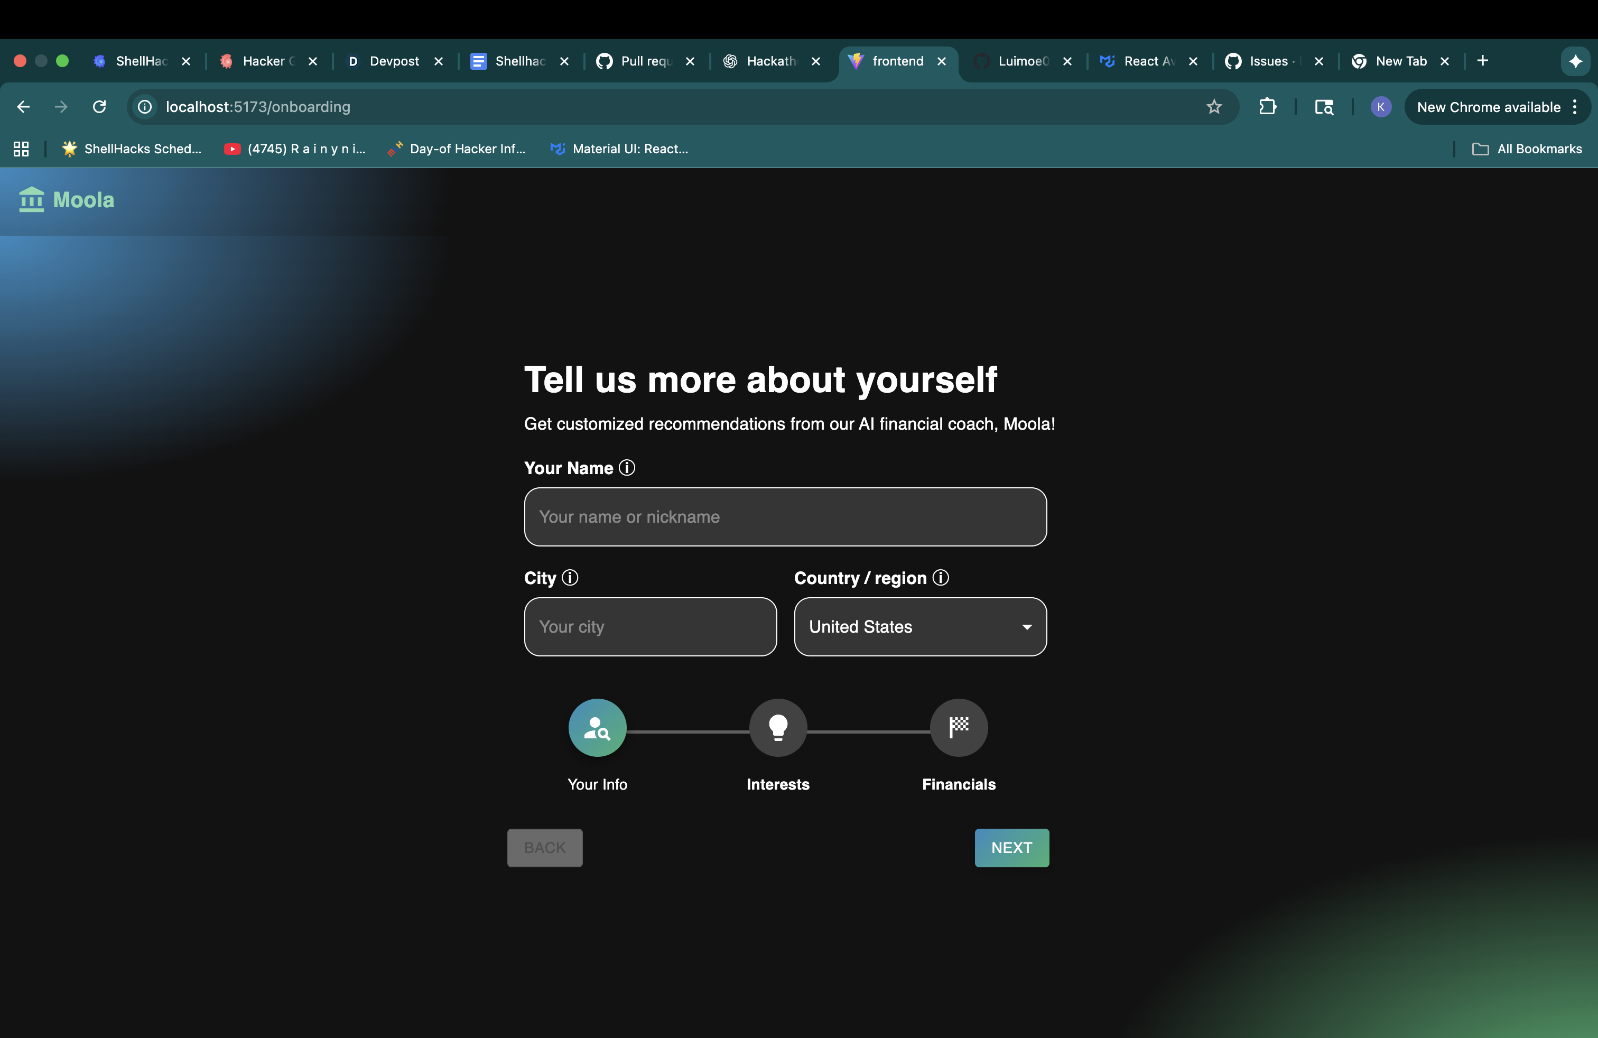Switch to the Devpost tab
Screen dimensions: 1598x1038
point(394,61)
